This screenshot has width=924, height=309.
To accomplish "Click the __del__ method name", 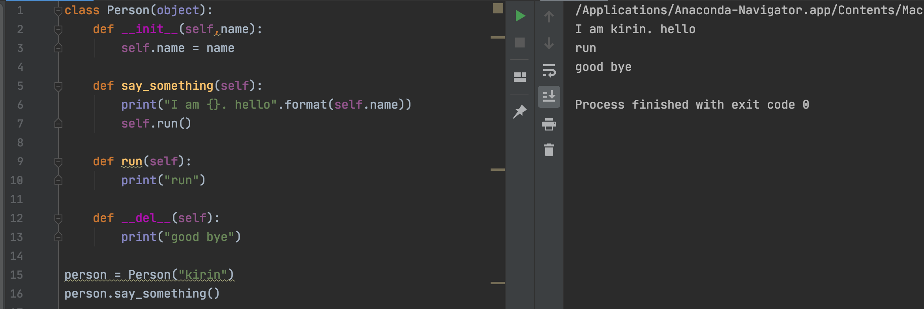I will tap(146, 218).
